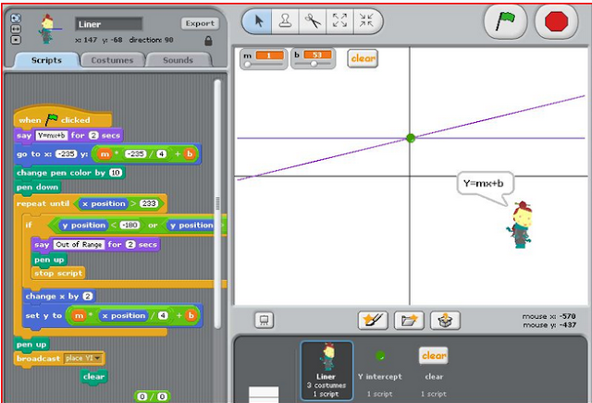Image resolution: width=592 pixels, height=403 pixels.
Task: Select the shrink sprite tool
Action: [x=366, y=21]
